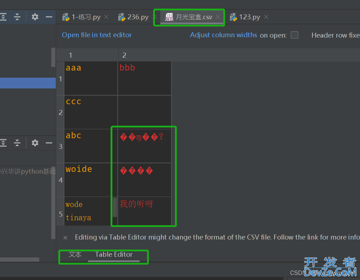This screenshot has height=280, width=360.
Task: Click the cell containing aaa
Action: tap(91, 78)
